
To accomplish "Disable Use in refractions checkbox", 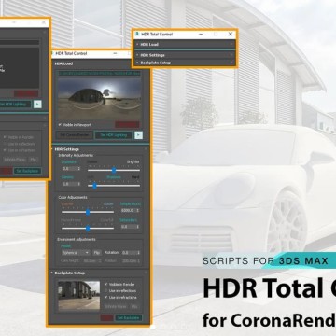I will [106, 297].
